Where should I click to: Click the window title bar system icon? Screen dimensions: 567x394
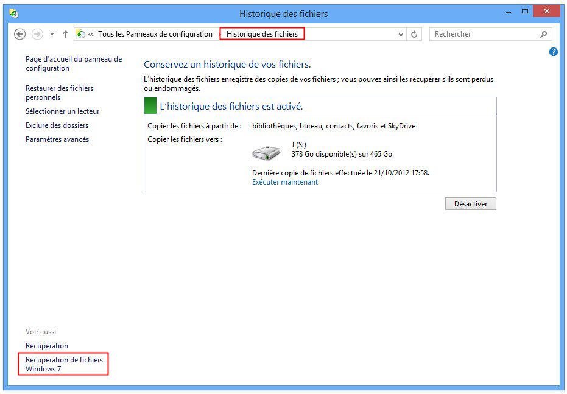[x=14, y=13]
